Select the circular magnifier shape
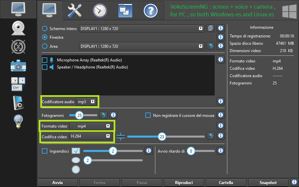Screen dimensions: 299x187 [x=76, y=169]
